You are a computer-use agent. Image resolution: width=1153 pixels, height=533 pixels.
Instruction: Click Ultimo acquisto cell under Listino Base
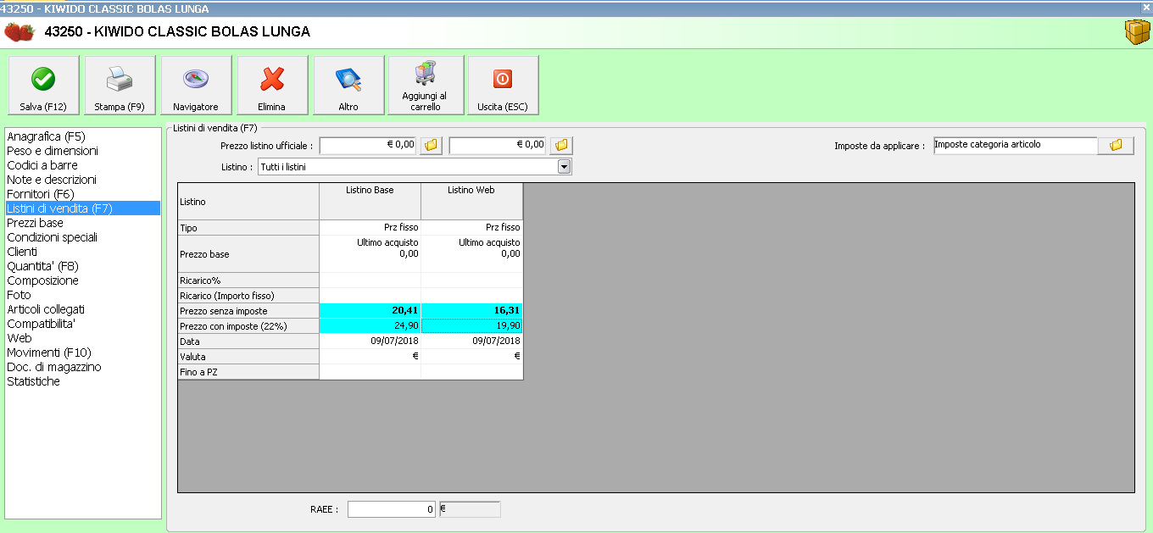(x=370, y=253)
